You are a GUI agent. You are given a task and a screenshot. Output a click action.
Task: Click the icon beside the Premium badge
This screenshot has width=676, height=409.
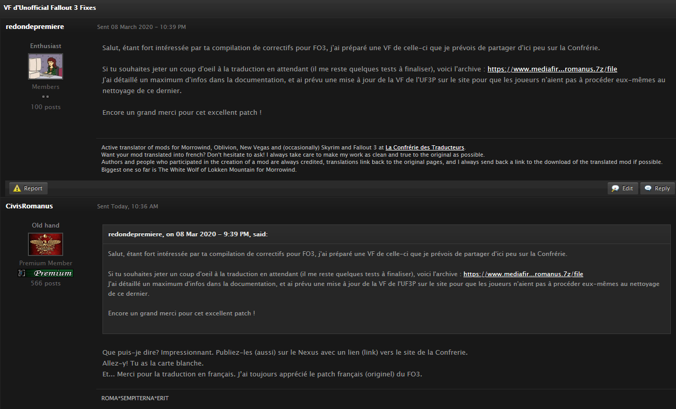(22, 273)
